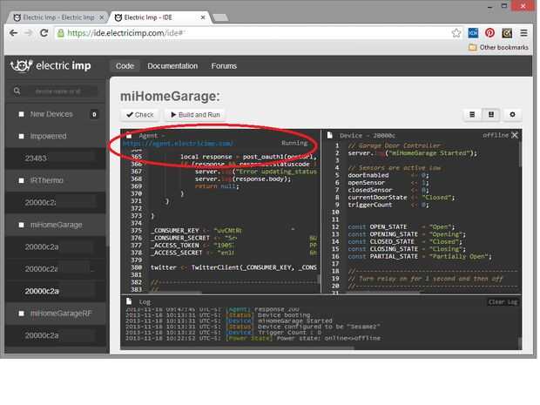Close the Electric Imp - IDE tab

203,17
